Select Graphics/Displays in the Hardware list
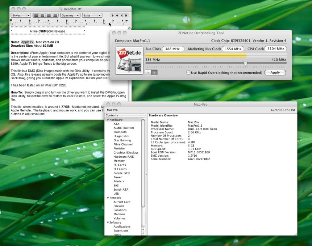312x246 pixels. [126, 153]
